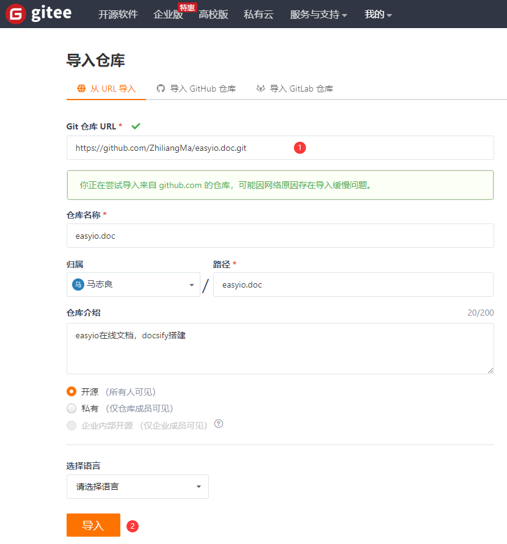Click the 导入 submit button
Screen dimensions: 507x544
click(x=93, y=524)
